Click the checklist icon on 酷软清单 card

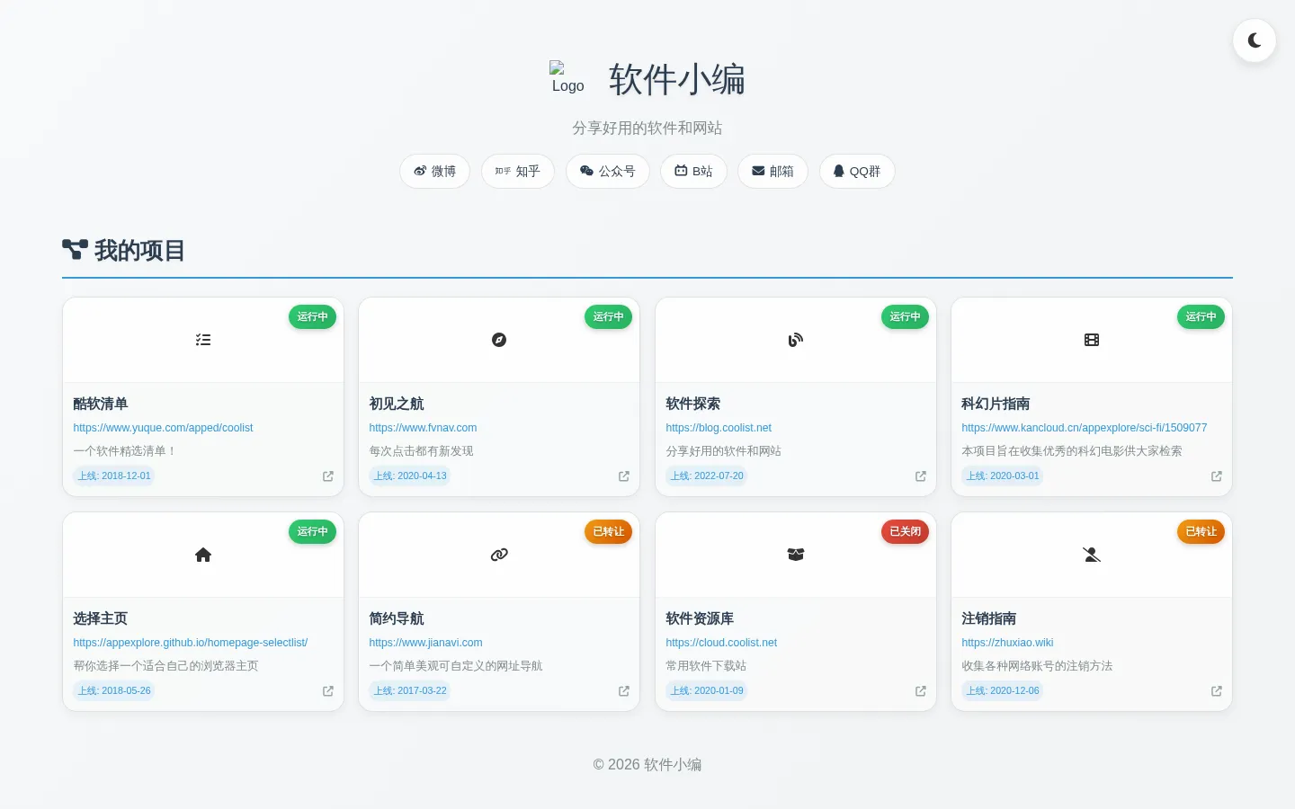(203, 340)
